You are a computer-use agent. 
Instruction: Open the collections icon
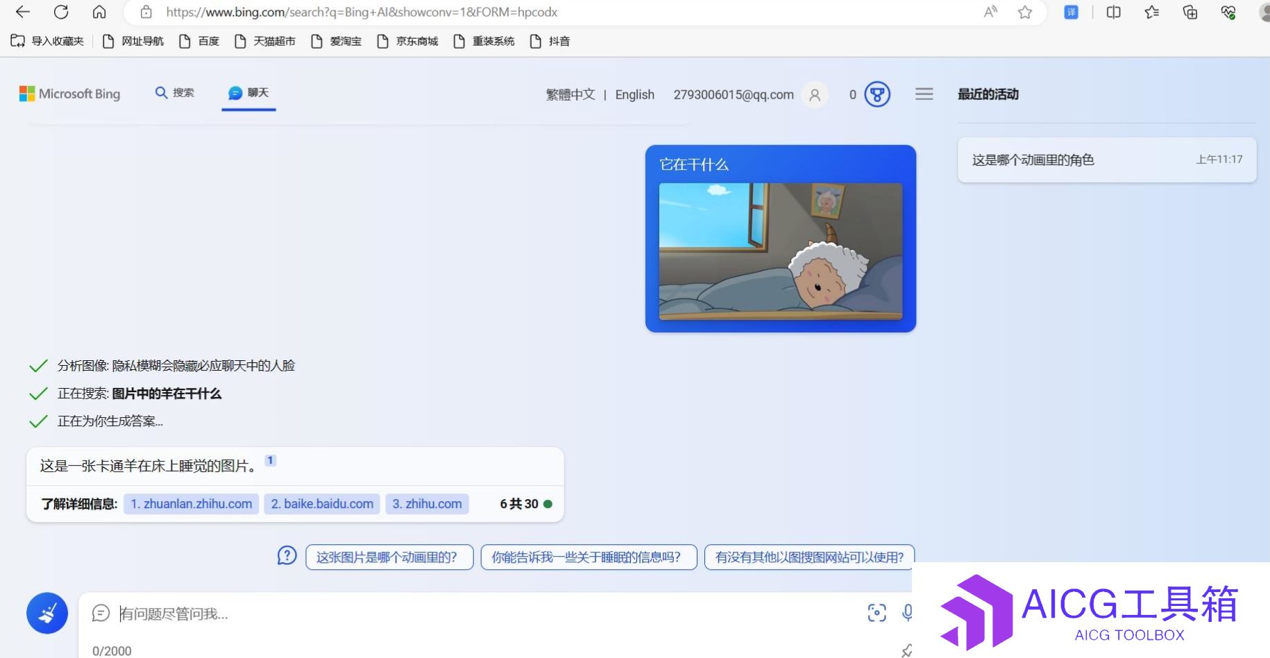click(x=1190, y=12)
